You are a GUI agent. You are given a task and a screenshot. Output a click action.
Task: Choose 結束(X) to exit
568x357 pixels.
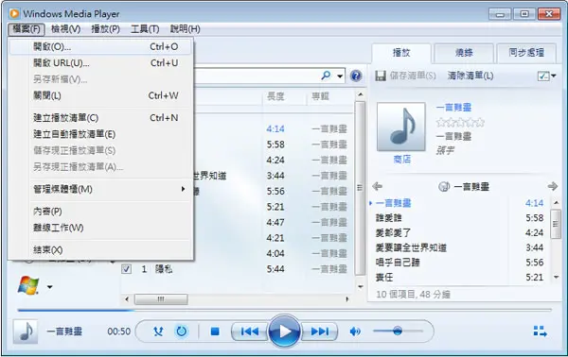coord(100,249)
